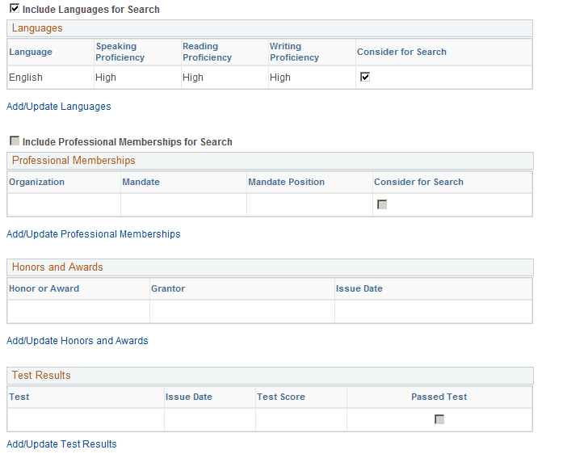Viewport: 588px width, 454px height.
Task: Click Issue Date header in Test Results
Action: [189, 397]
